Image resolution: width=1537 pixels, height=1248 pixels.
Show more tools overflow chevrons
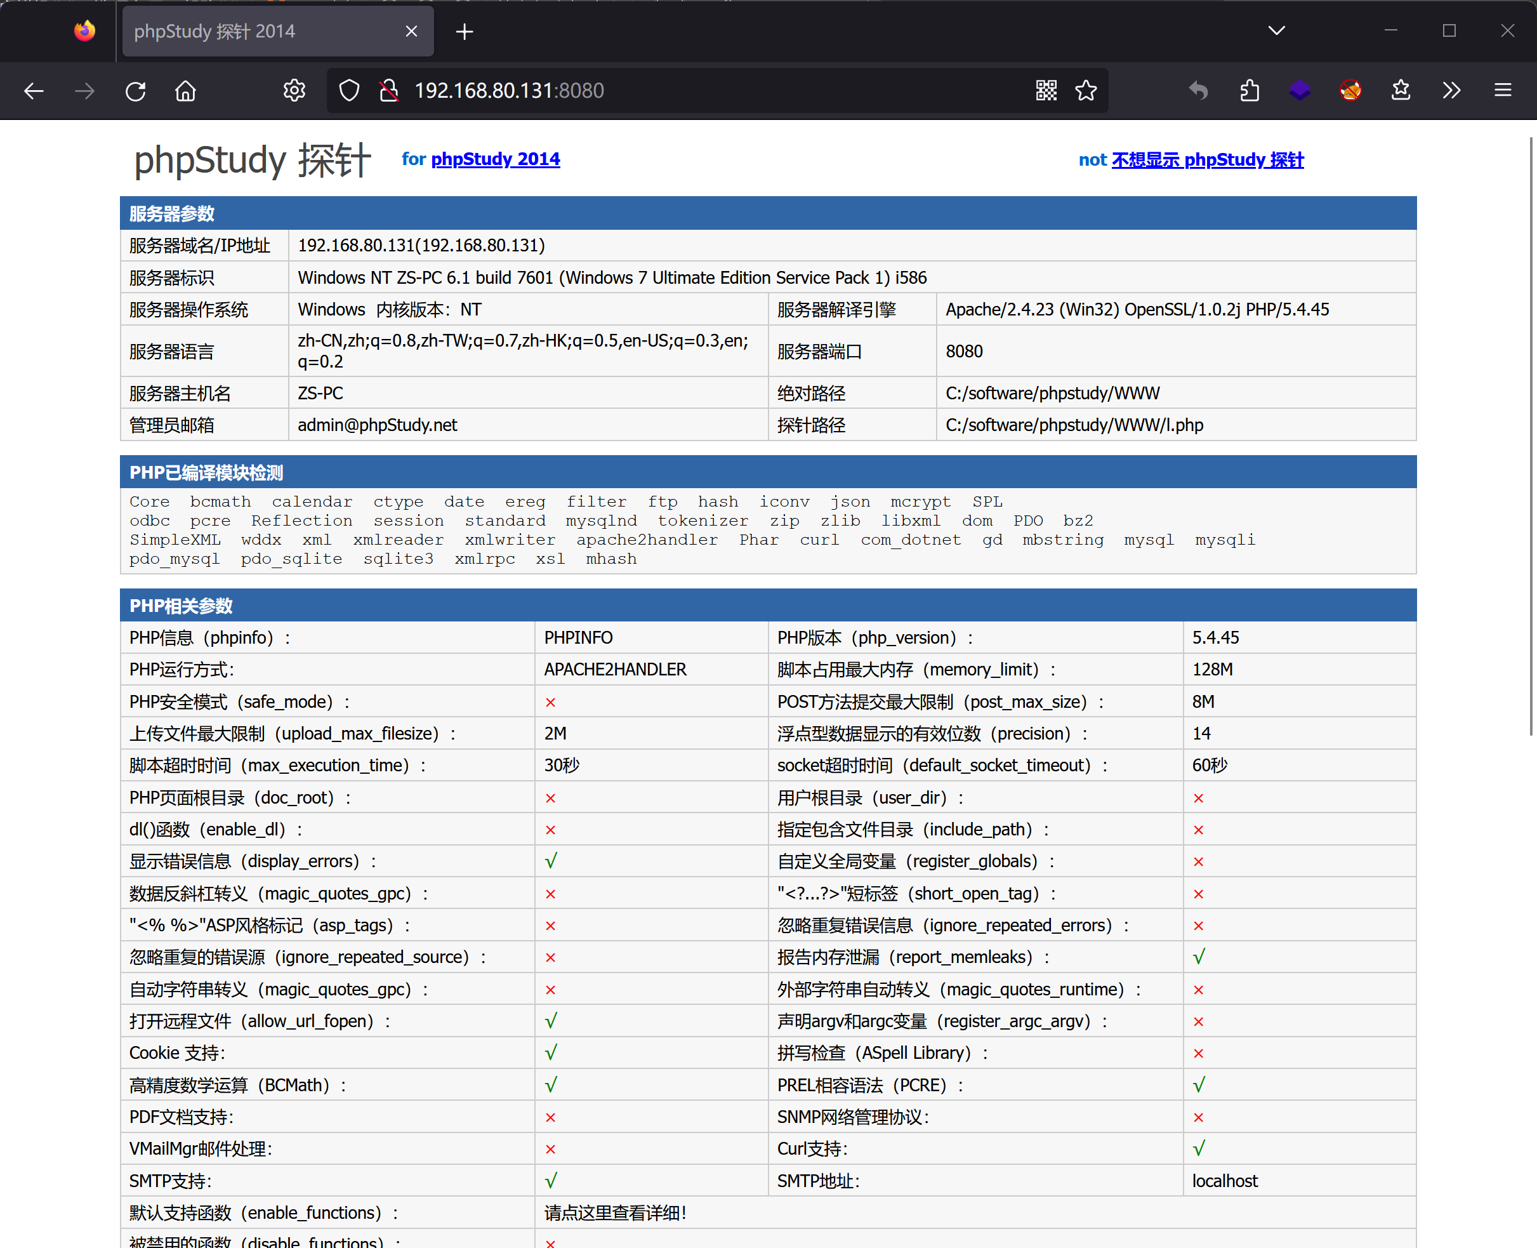(1451, 91)
